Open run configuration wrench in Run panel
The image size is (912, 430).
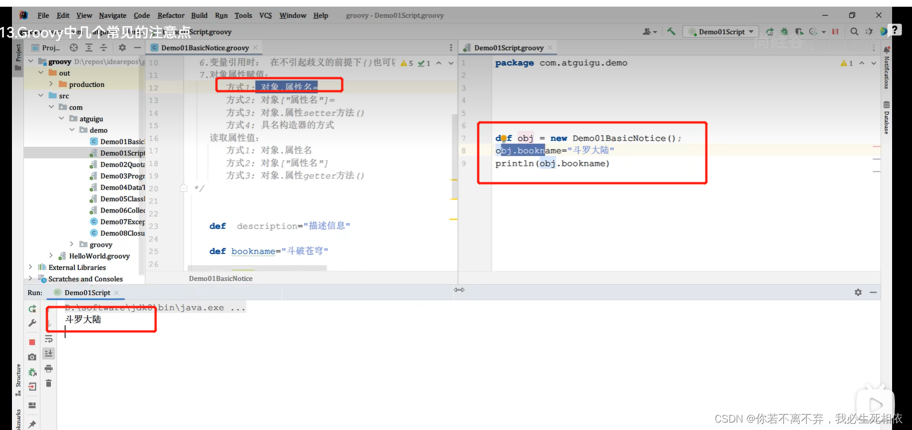[32, 323]
